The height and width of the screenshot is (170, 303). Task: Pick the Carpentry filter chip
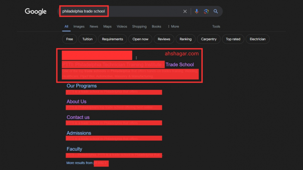(x=209, y=39)
